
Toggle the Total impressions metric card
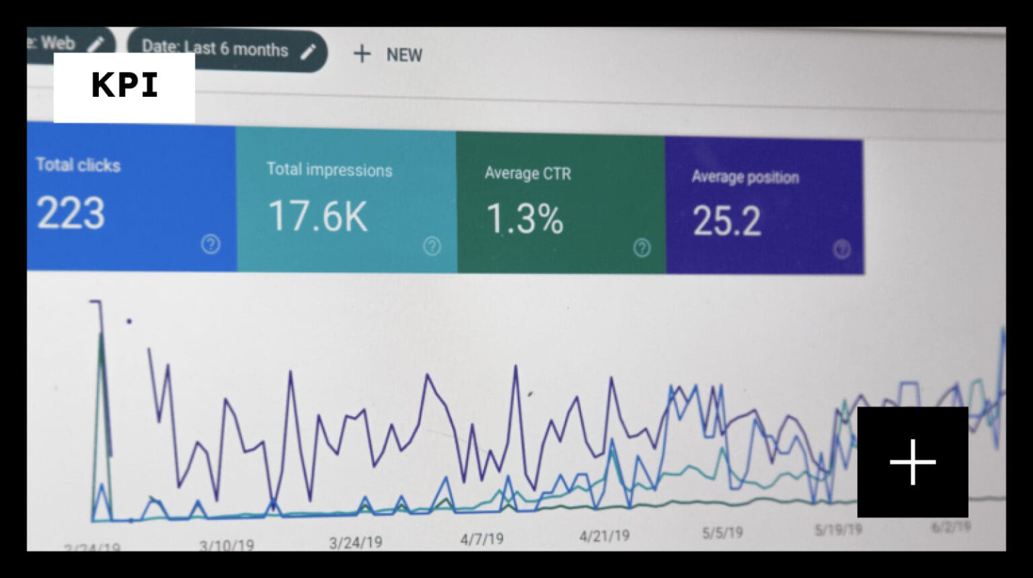pos(346,200)
